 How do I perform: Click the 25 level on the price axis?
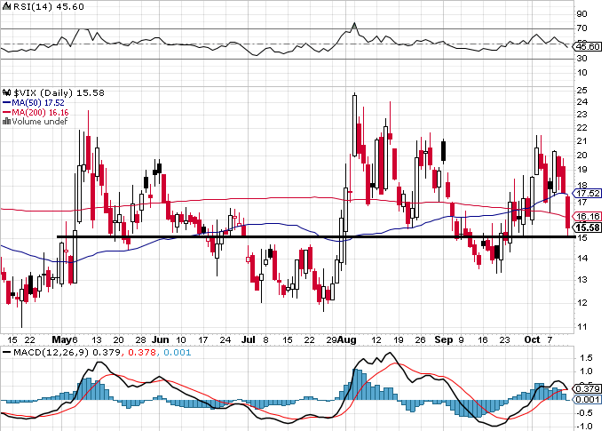(x=583, y=90)
